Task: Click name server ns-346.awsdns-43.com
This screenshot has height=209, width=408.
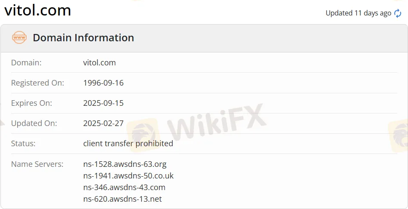Action: coord(124,187)
